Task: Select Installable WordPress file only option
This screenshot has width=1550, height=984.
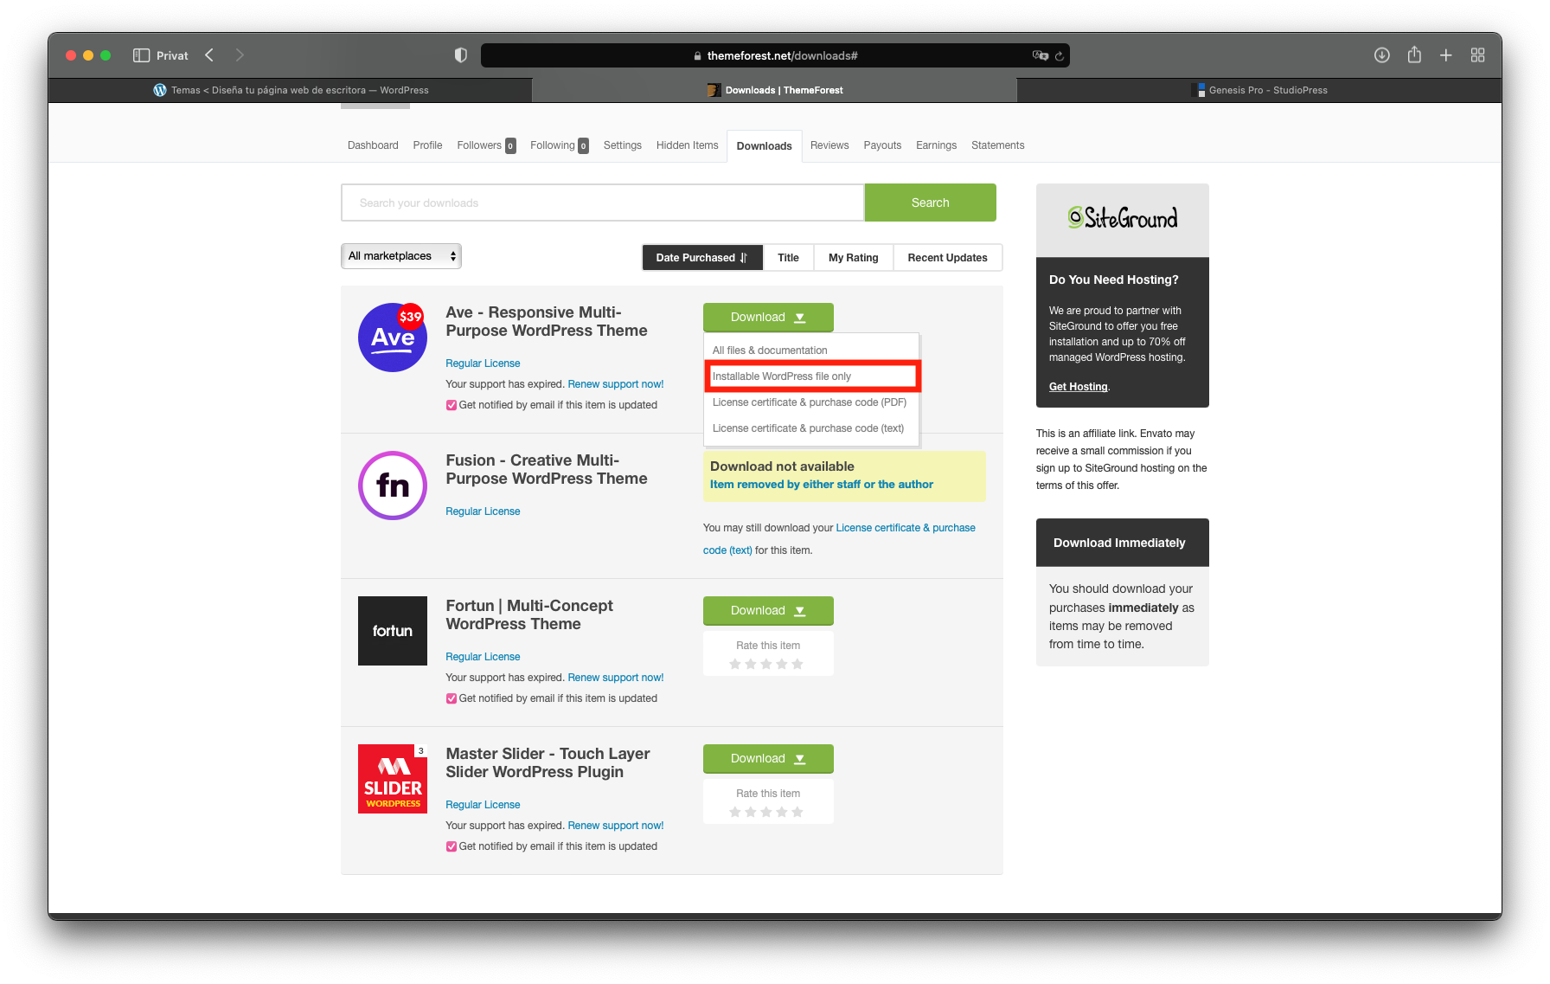Action: (811, 376)
